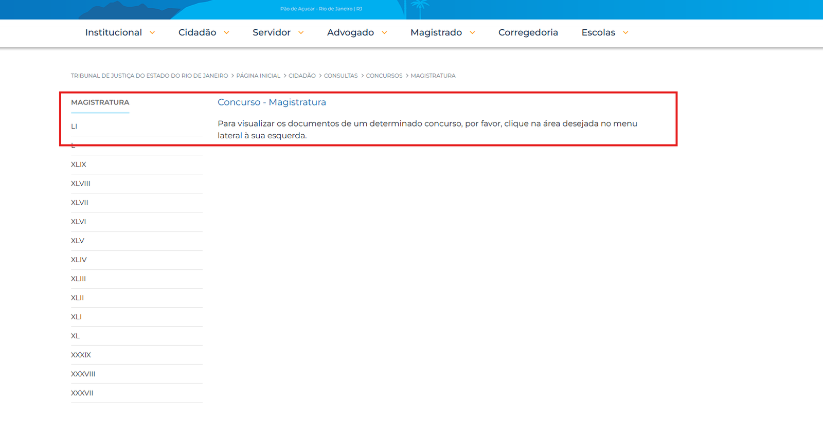Navigate to Concursos breadcrumb
The image size is (823, 434).
pos(384,76)
